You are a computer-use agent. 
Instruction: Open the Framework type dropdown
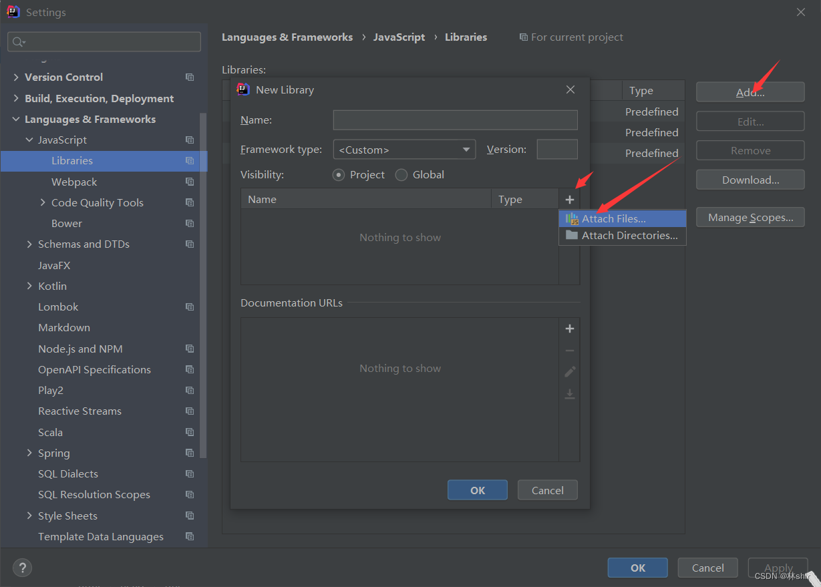(x=404, y=150)
